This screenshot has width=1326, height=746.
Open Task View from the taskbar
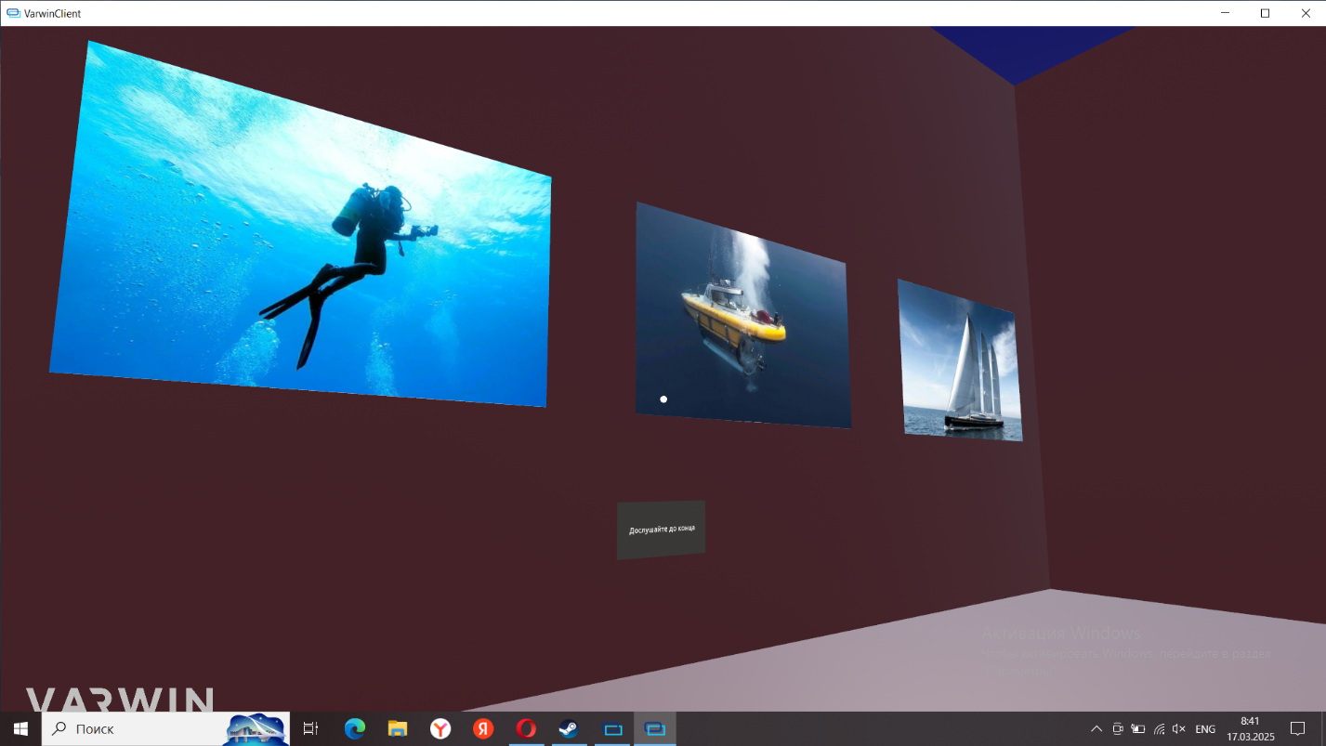(x=310, y=729)
